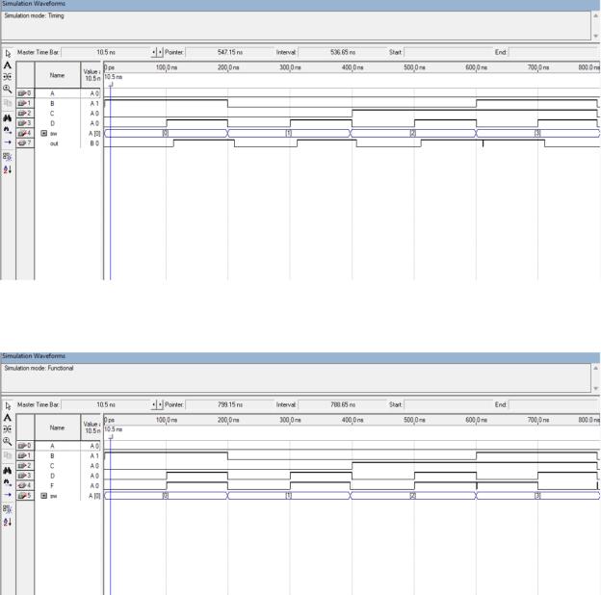The height and width of the screenshot is (595, 601).
Task: Click the sort A-Z icon in Timing window
Action: pyautogui.click(x=8, y=169)
